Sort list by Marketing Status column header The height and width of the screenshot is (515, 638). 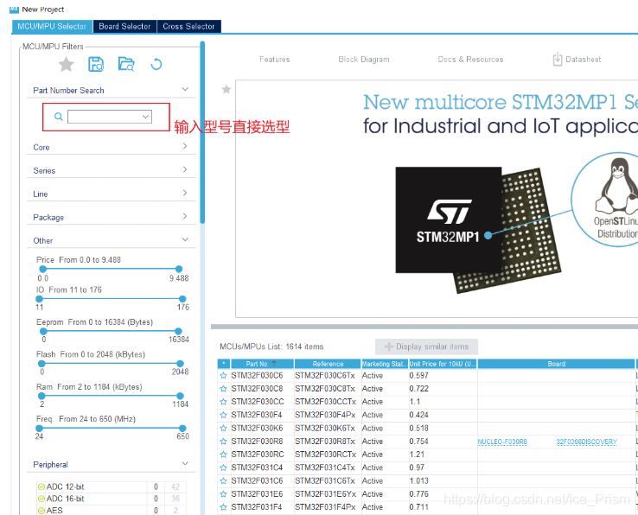tap(385, 364)
